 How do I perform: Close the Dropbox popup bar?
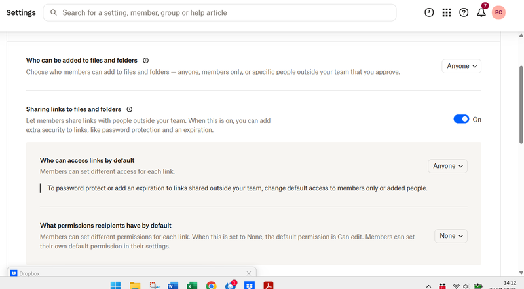(249, 273)
